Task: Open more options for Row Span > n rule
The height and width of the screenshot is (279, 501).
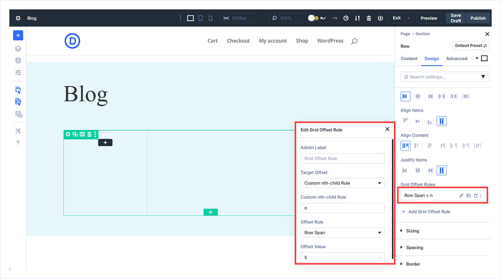Action: (481, 195)
